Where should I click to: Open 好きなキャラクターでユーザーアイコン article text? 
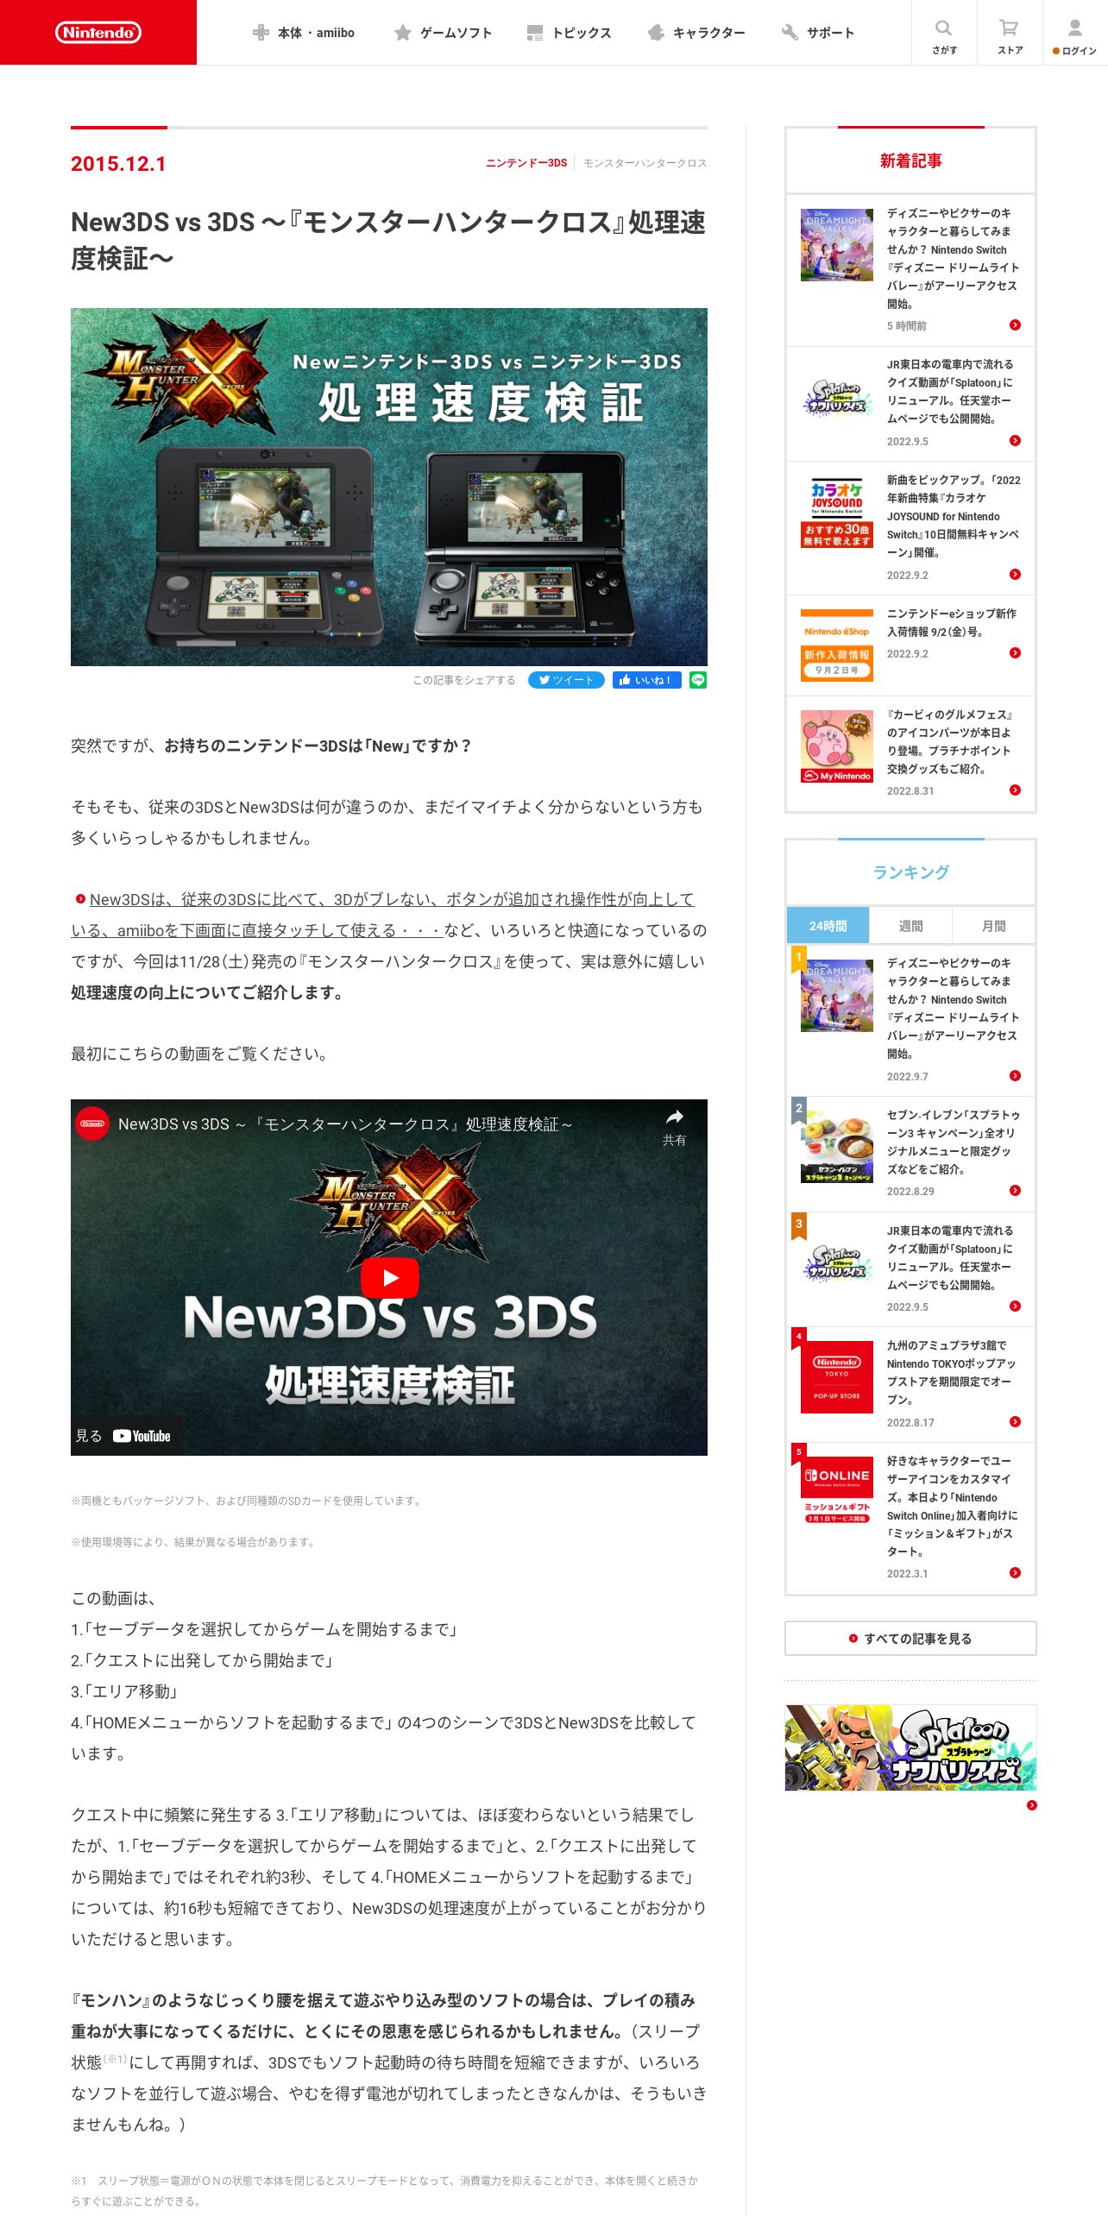(x=952, y=1507)
